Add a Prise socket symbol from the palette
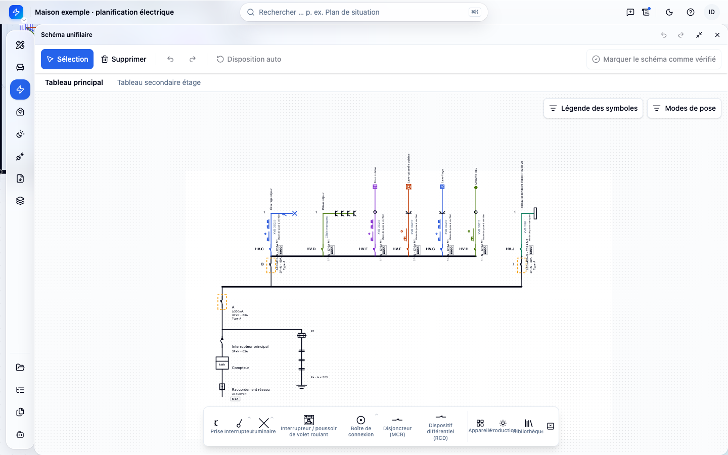 tap(216, 426)
